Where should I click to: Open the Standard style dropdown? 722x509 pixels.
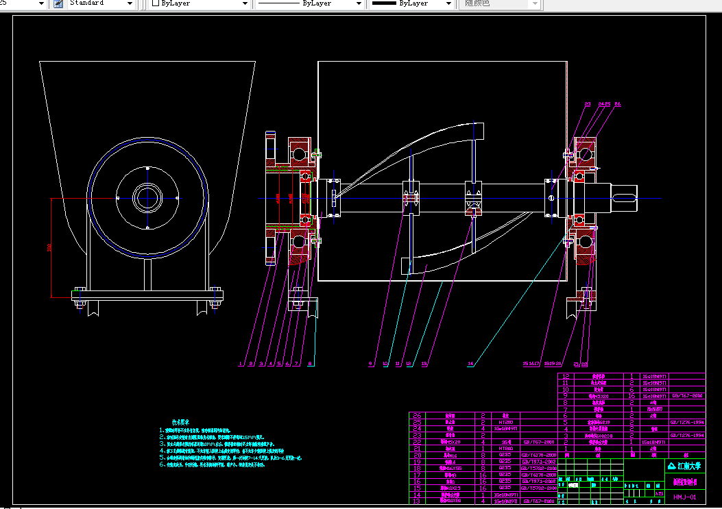(x=130, y=3)
